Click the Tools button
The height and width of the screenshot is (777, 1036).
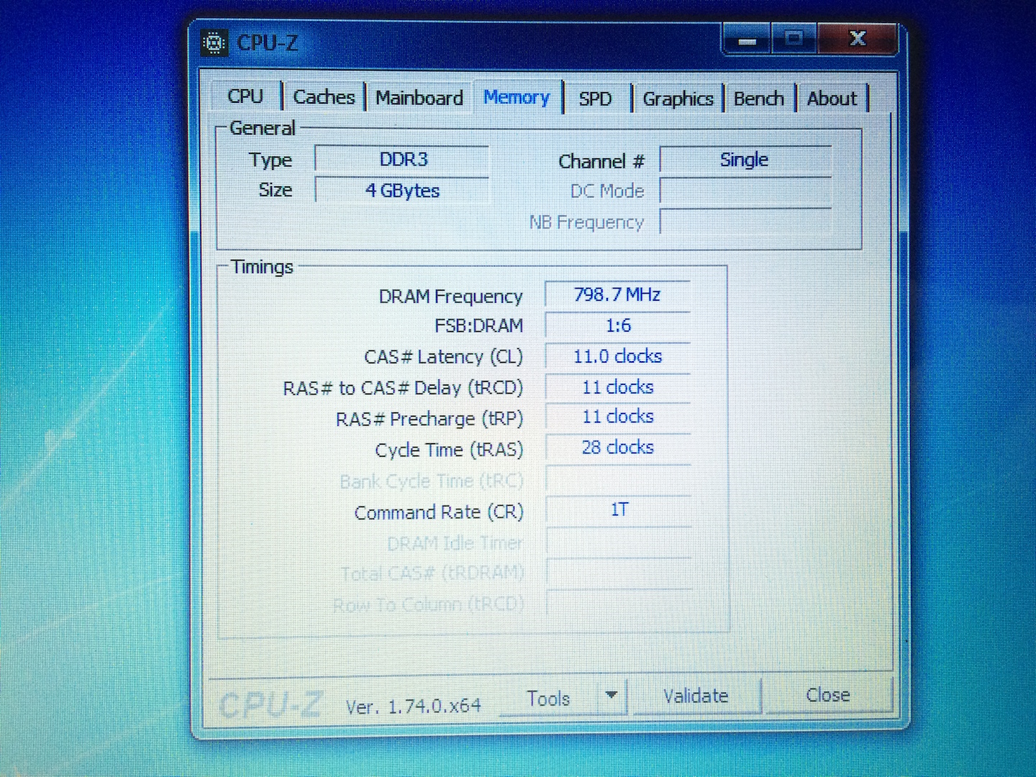pyautogui.click(x=548, y=698)
